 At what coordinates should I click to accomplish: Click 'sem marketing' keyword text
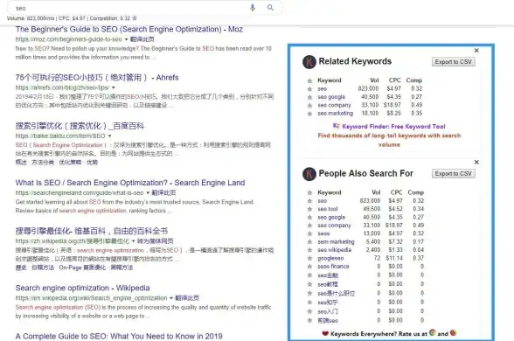tap(336, 241)
